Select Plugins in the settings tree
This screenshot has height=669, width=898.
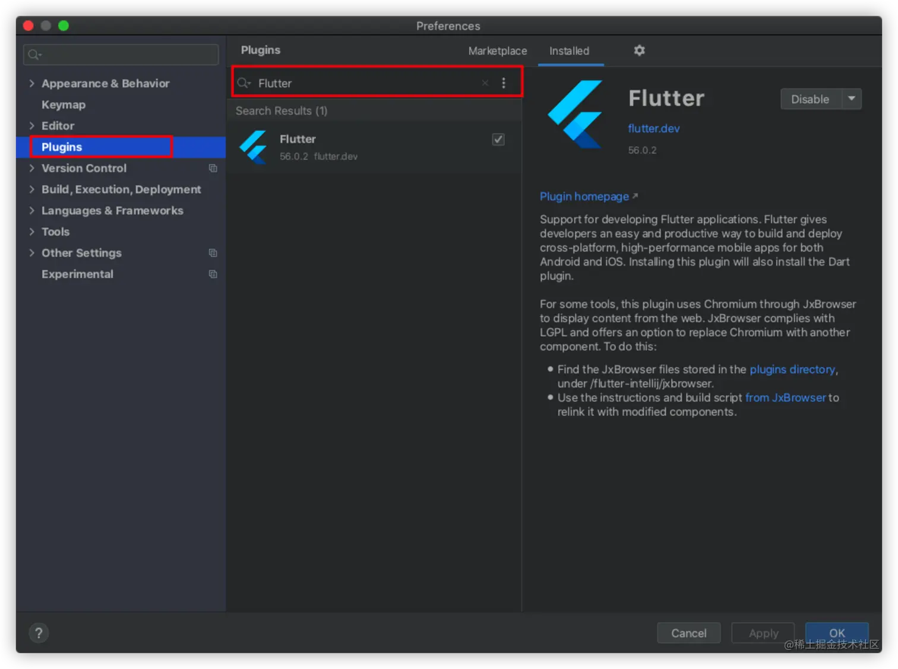(x=62, y=147)
